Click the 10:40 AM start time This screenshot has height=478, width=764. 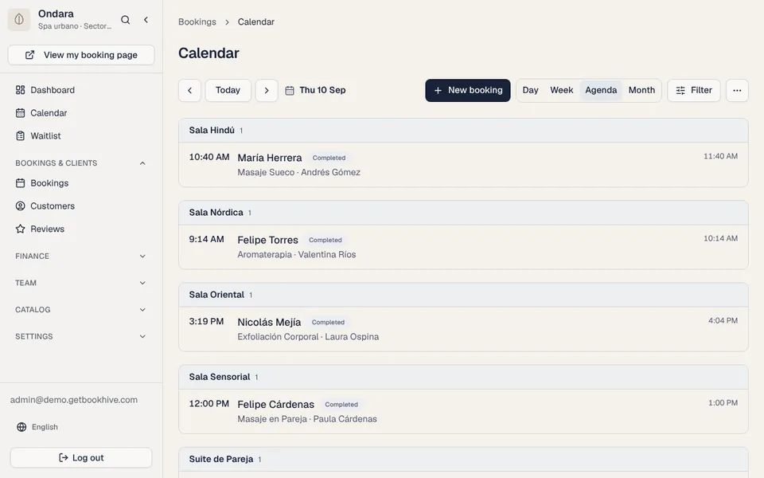[x=209, y=157]
